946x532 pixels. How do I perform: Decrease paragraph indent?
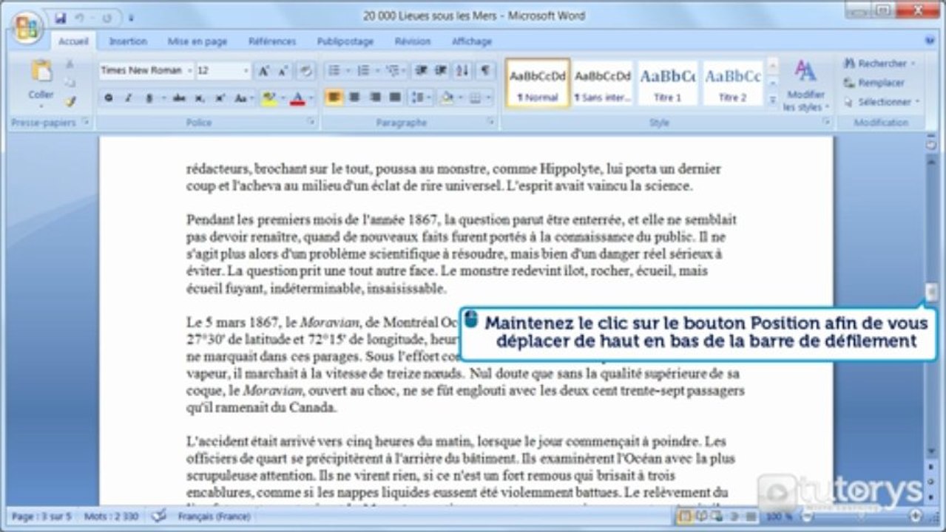click(421, 71)
